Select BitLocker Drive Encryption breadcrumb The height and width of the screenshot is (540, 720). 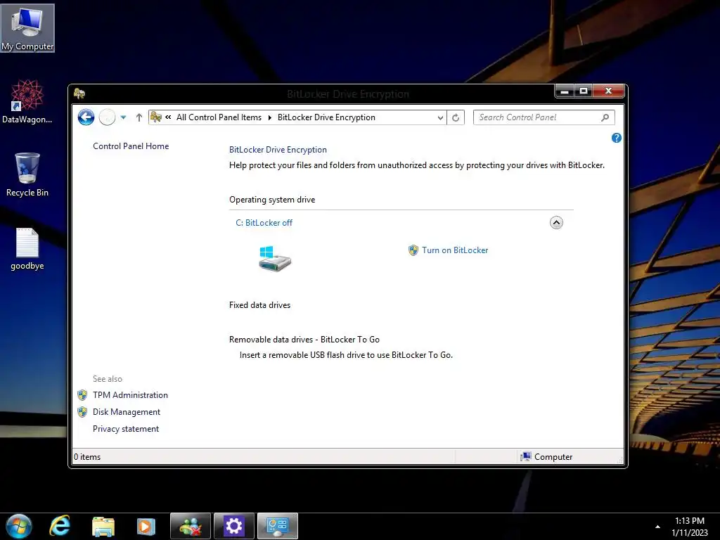pos(326,117)
